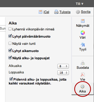94x102 pixels.
Task: Click the Vie PDF export icon
Action: click(83, 75)
